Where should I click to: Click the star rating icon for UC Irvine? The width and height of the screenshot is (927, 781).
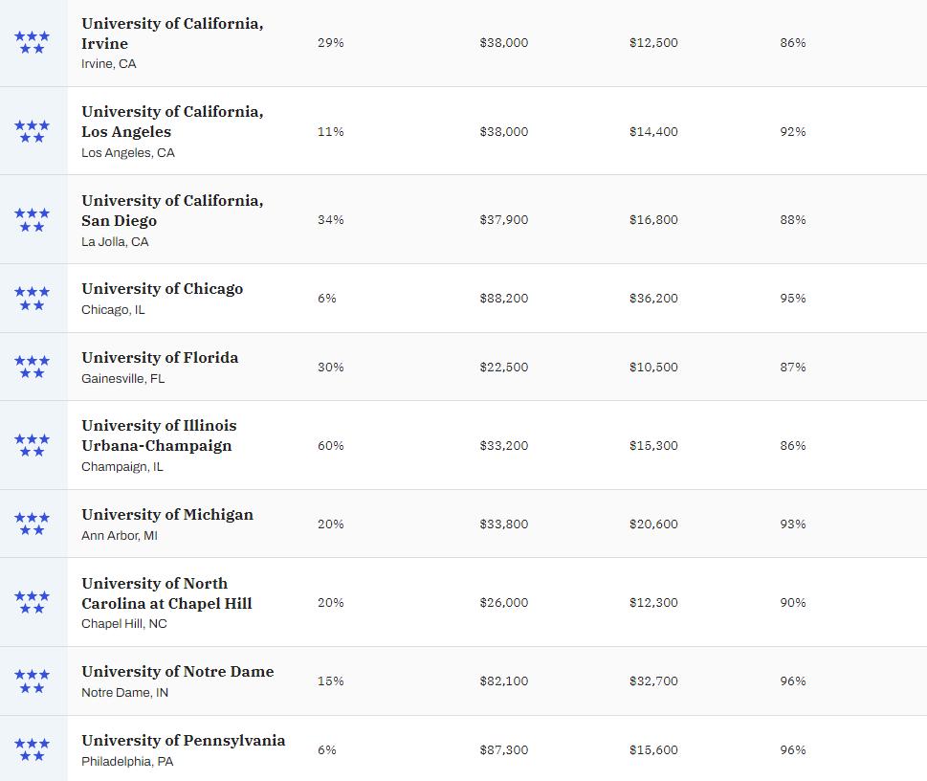32,43
